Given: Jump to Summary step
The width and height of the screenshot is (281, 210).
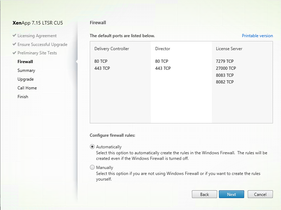Looking at the screenshot, I should (26, 70).
